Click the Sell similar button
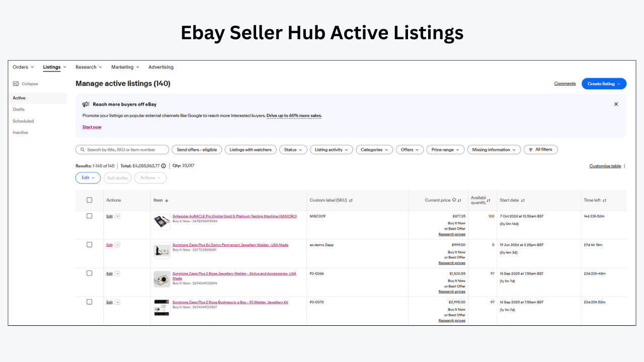The image size is (644, 362). [x=118, y=178]
